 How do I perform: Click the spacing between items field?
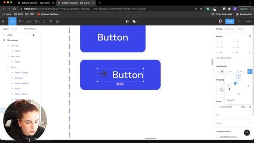click(x=230, y=71)
